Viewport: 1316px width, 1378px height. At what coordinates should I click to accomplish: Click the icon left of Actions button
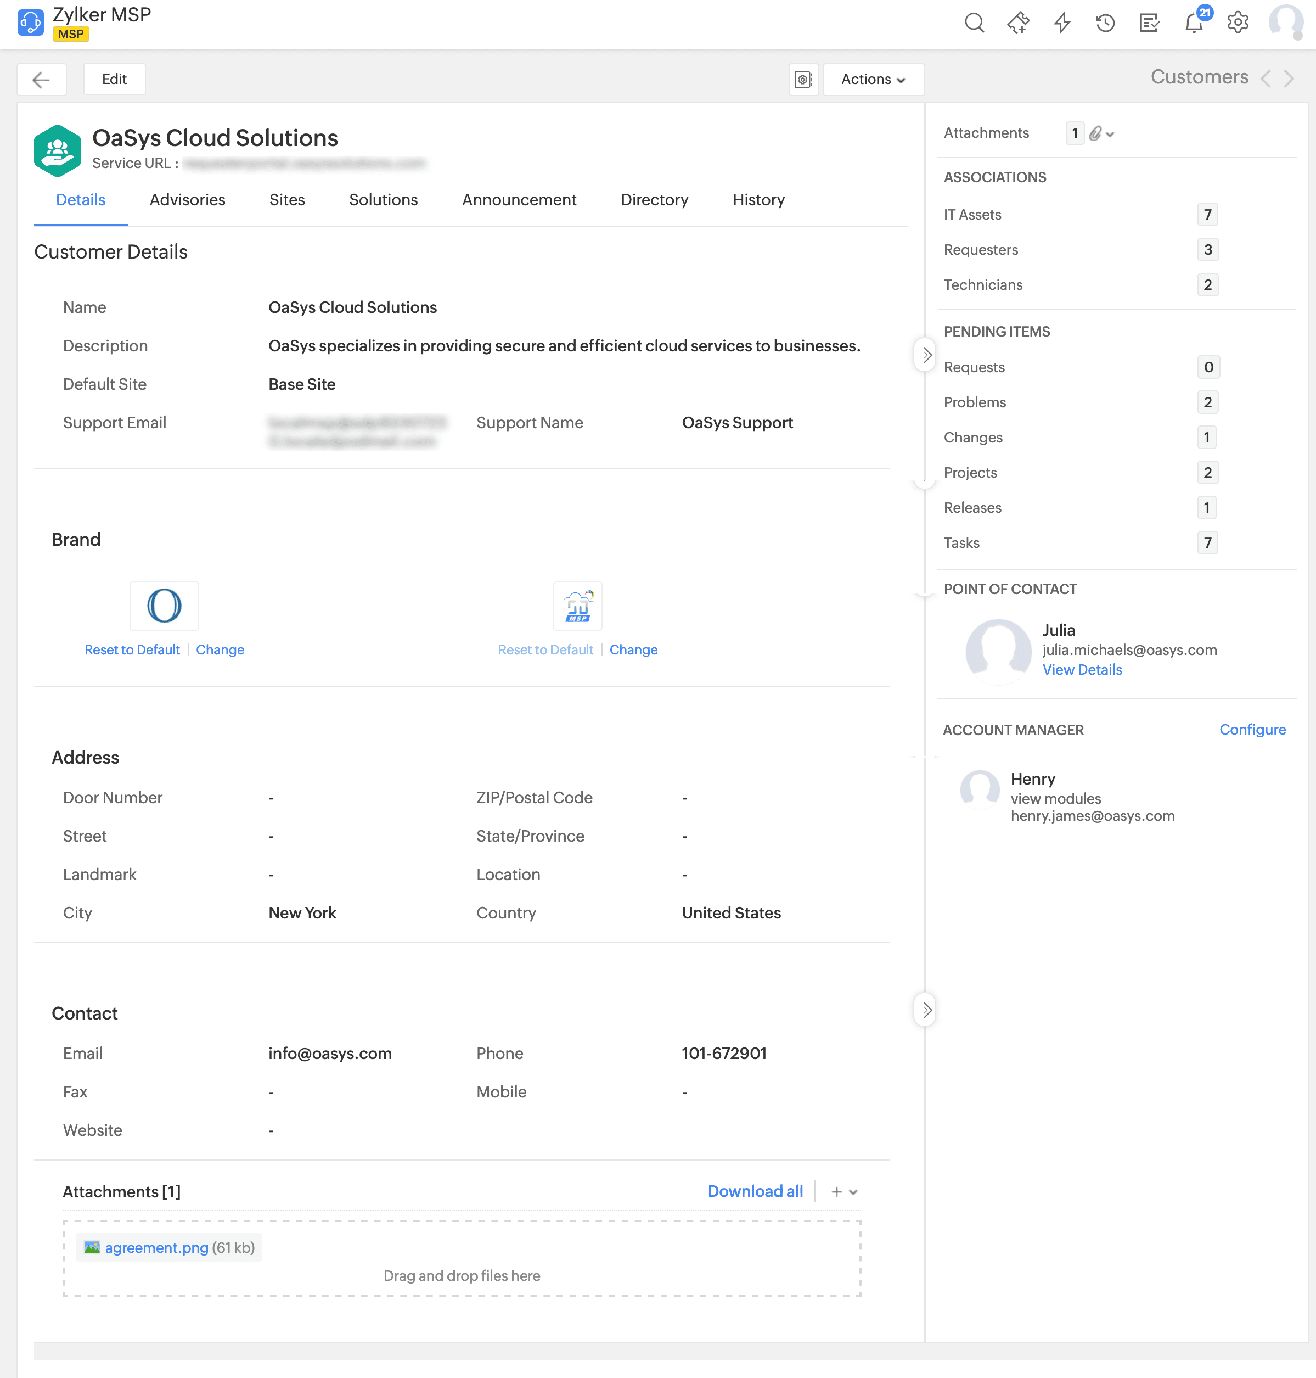coord(803,79)
